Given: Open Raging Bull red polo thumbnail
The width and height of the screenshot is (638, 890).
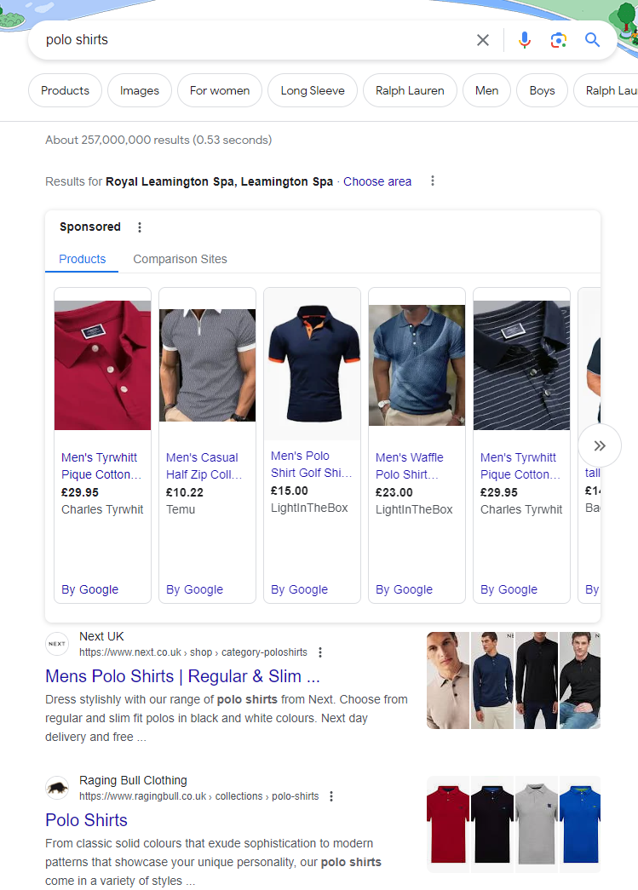Looking at the screenshot, I should point(448,824).
